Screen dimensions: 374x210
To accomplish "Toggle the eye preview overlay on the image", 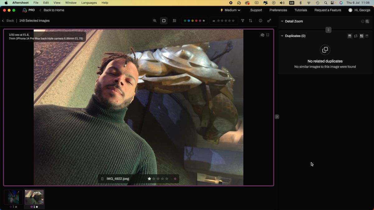I will 262,35.
